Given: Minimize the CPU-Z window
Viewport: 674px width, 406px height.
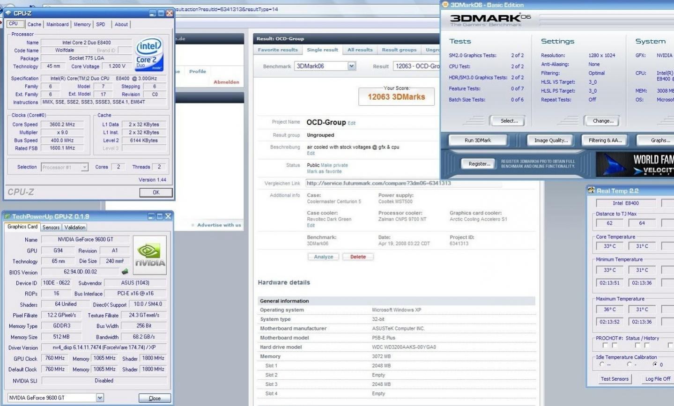Looking at the screenshot, I should 153,13.
